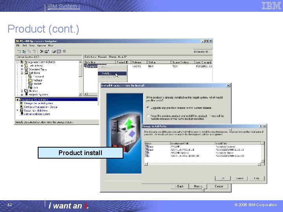Click the Source System column header
Viewport: 283px width, 212px height.
click(183, 62)
